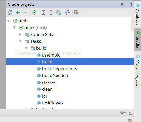Click the vertical scrollbar of the tree

point(133,24)
